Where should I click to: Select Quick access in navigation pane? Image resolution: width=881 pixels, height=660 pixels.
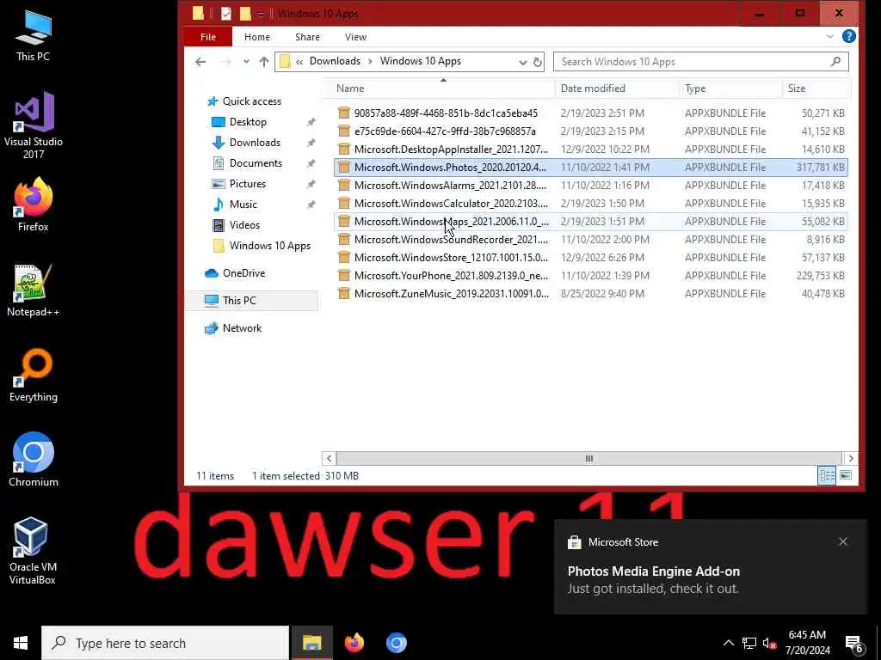(252, 101)
